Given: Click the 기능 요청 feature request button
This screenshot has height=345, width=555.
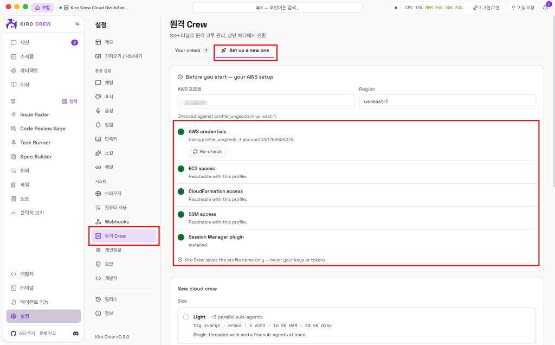Looking at the screenshot, I should [523, 8].
